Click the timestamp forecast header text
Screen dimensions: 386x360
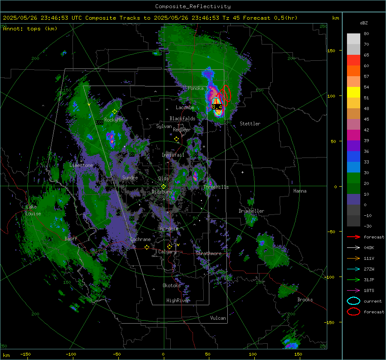pyautogui.click(x=150, y=18)
